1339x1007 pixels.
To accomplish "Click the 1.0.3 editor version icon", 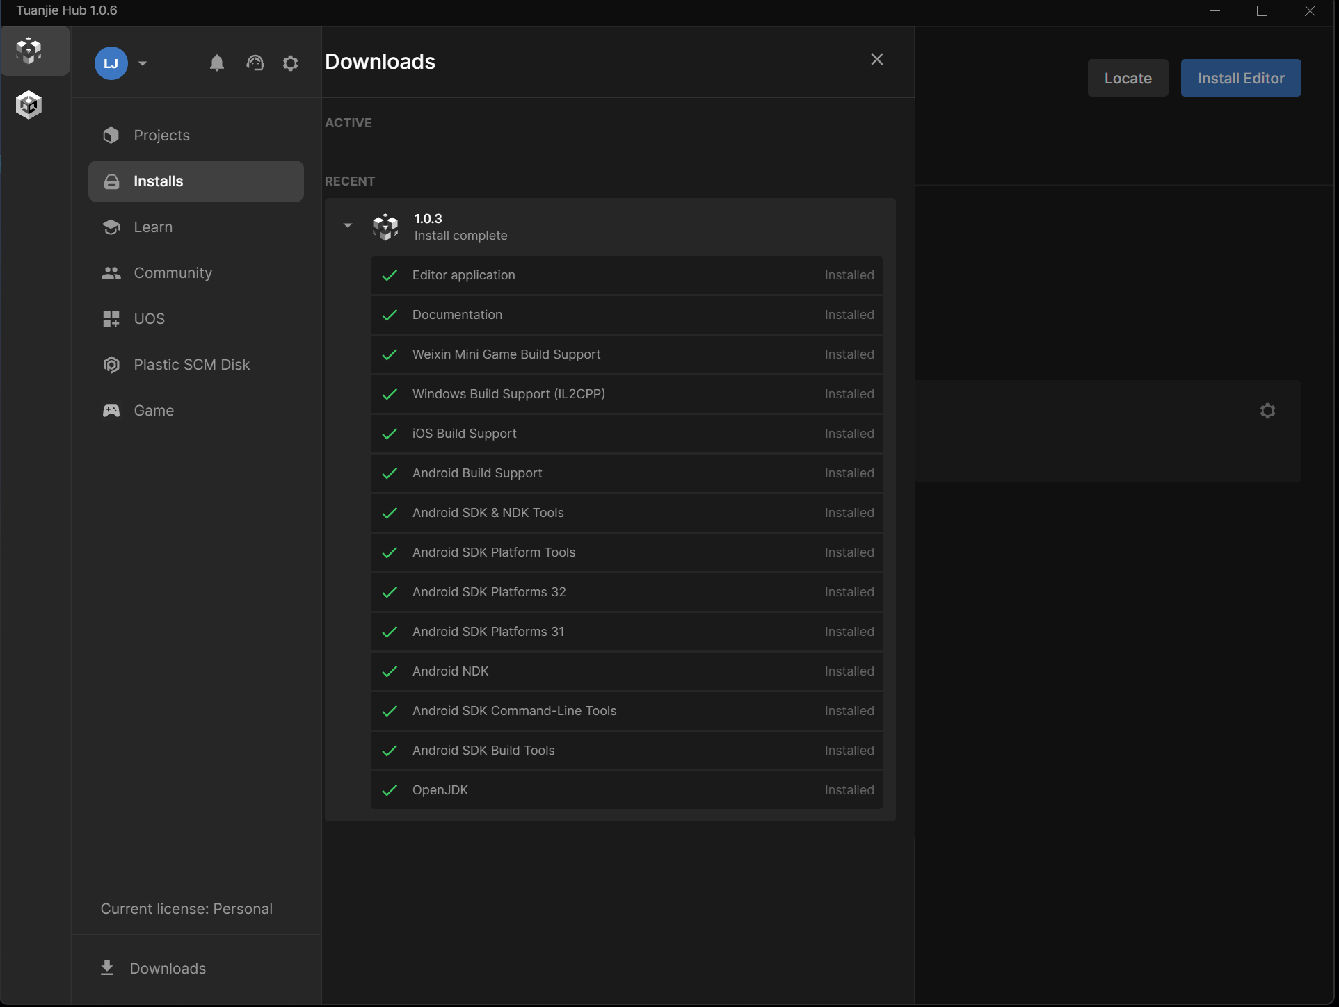I will [385, 227].
